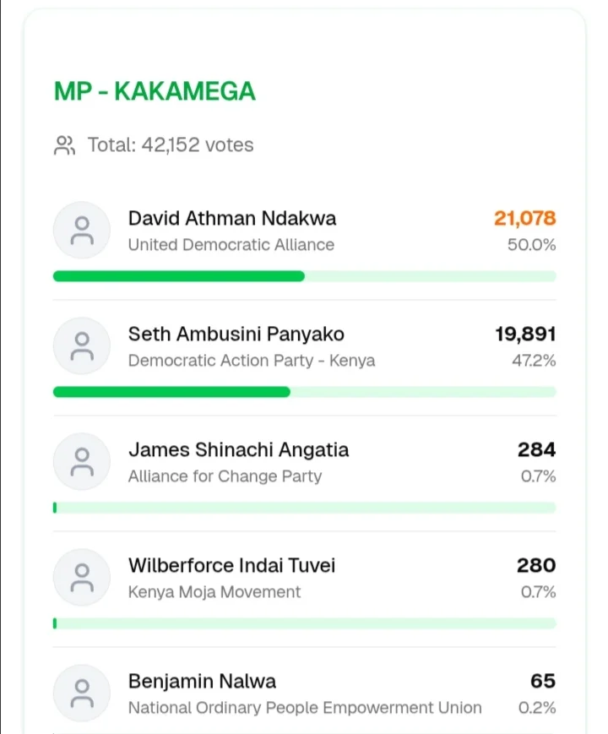
Task: Click Benjamin Nalwa's avatar icon
Action: point(82,693)
